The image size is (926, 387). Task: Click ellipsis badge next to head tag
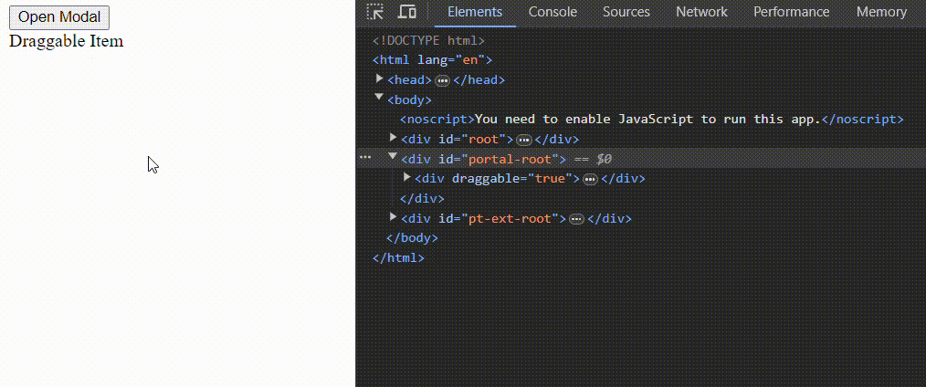click(443, 80)
